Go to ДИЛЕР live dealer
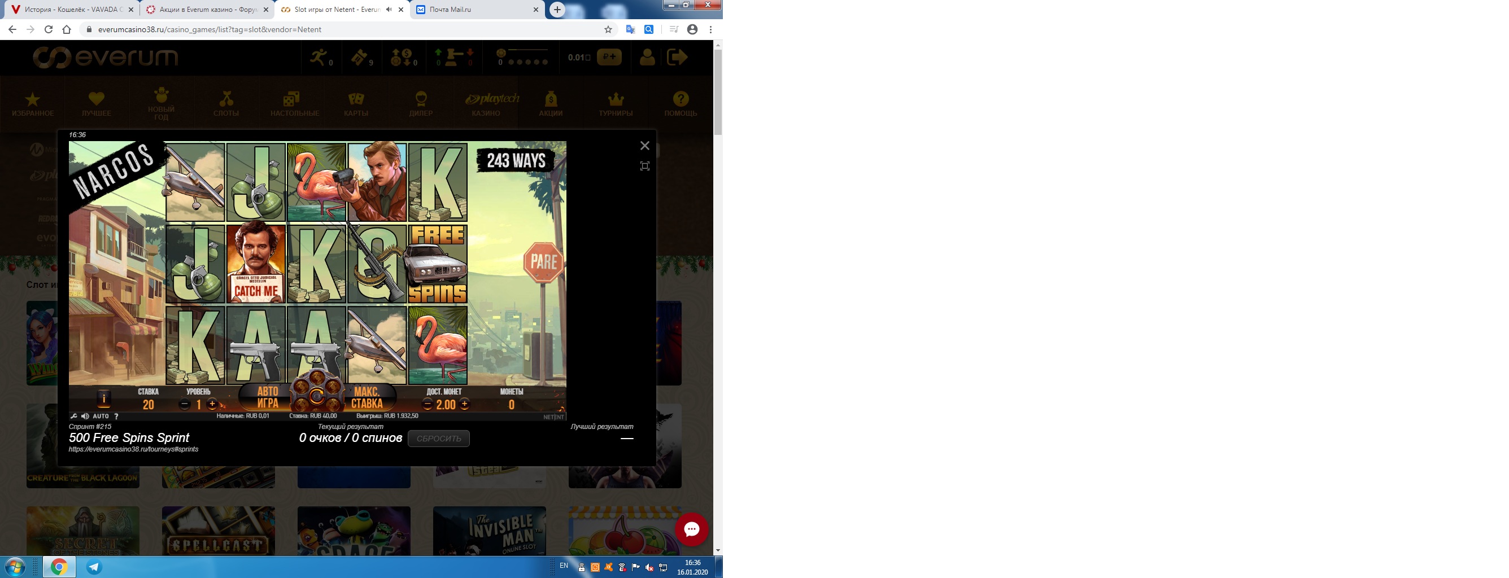1509x578 pixels. tap(421, 104)
